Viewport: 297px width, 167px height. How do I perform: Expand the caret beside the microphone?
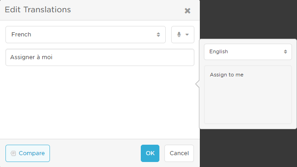[187, 35]
